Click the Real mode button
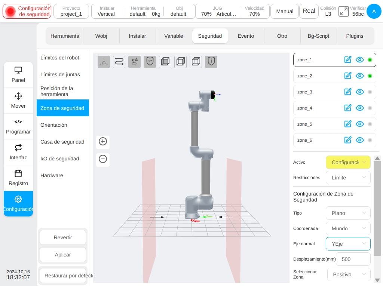Viewport: 383px width, 286px height. [309, 11]
